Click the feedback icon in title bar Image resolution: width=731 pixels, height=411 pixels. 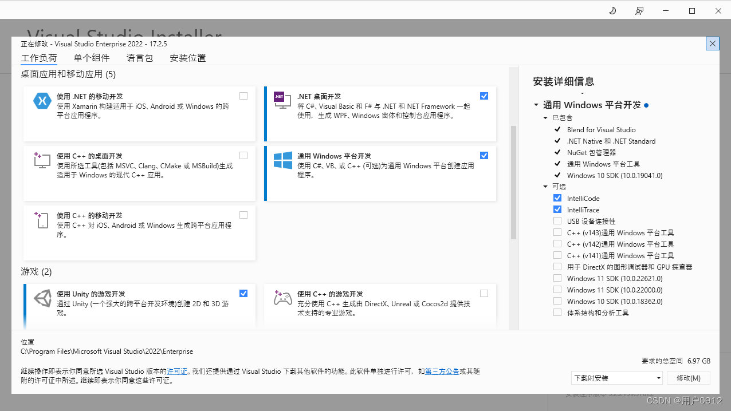[x=639, y=10]
